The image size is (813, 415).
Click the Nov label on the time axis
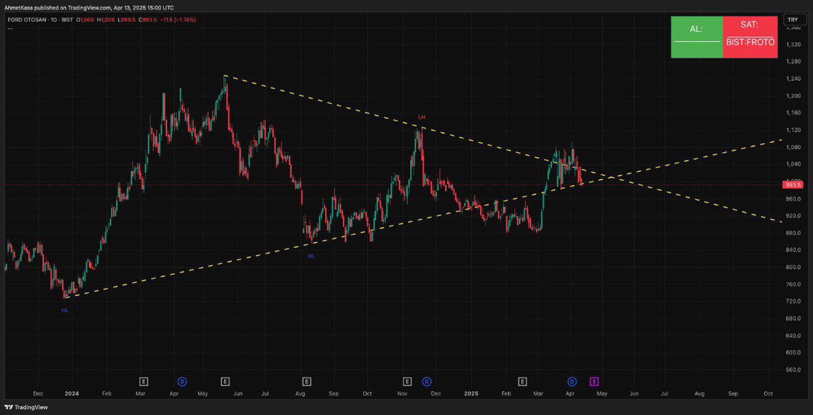pyautogui.click(x=402, y=393)
